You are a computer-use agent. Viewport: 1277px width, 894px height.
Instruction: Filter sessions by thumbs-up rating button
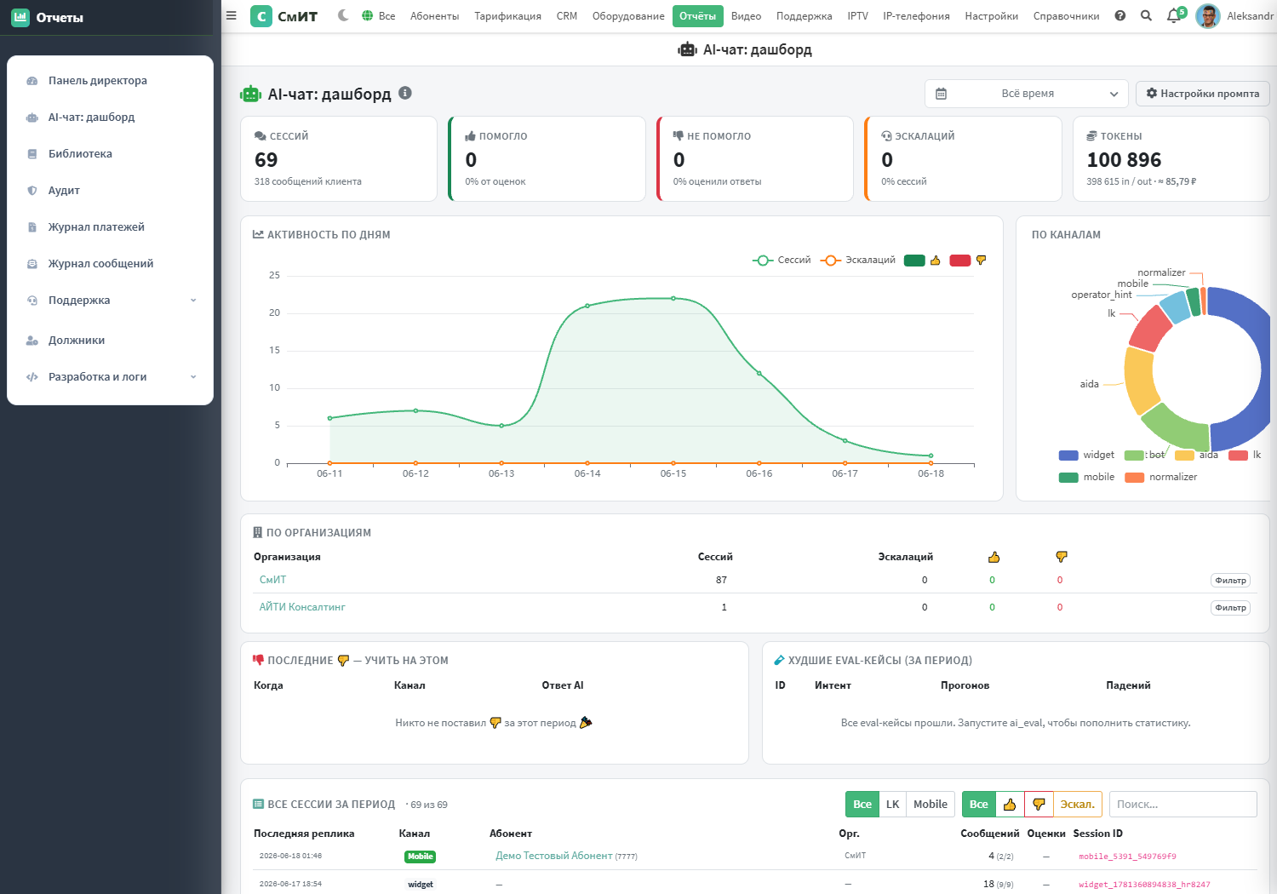(x=1010, y=805)
